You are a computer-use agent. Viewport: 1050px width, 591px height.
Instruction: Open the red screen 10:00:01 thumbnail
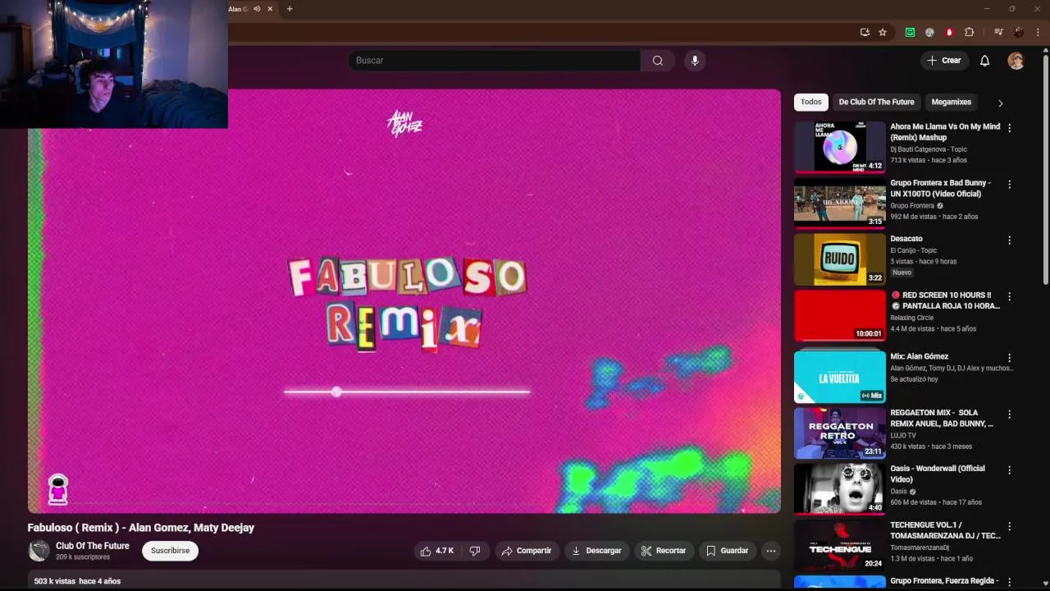pos(840,314)
